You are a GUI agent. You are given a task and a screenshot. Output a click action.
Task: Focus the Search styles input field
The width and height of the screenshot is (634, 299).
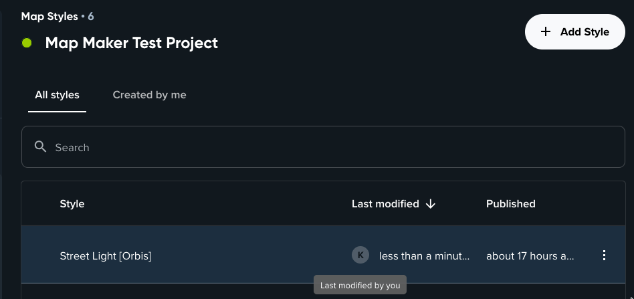point(321,147)
